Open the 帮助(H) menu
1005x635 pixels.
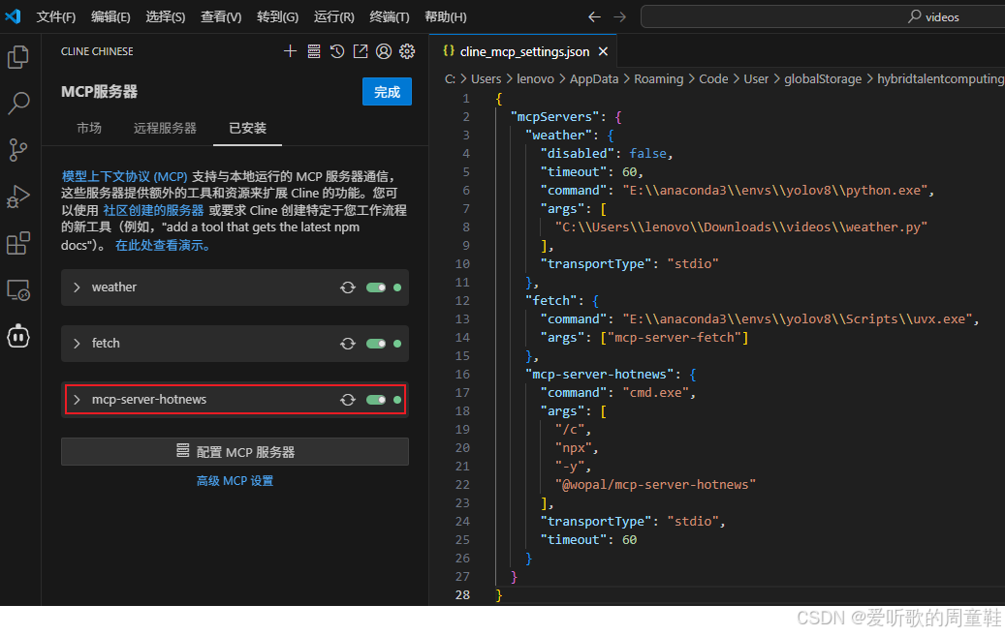coord(446,16)
